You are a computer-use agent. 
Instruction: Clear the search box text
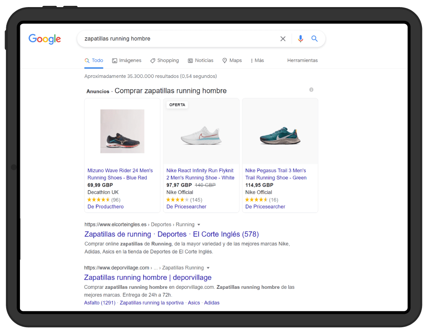click(x=283, y=39)
